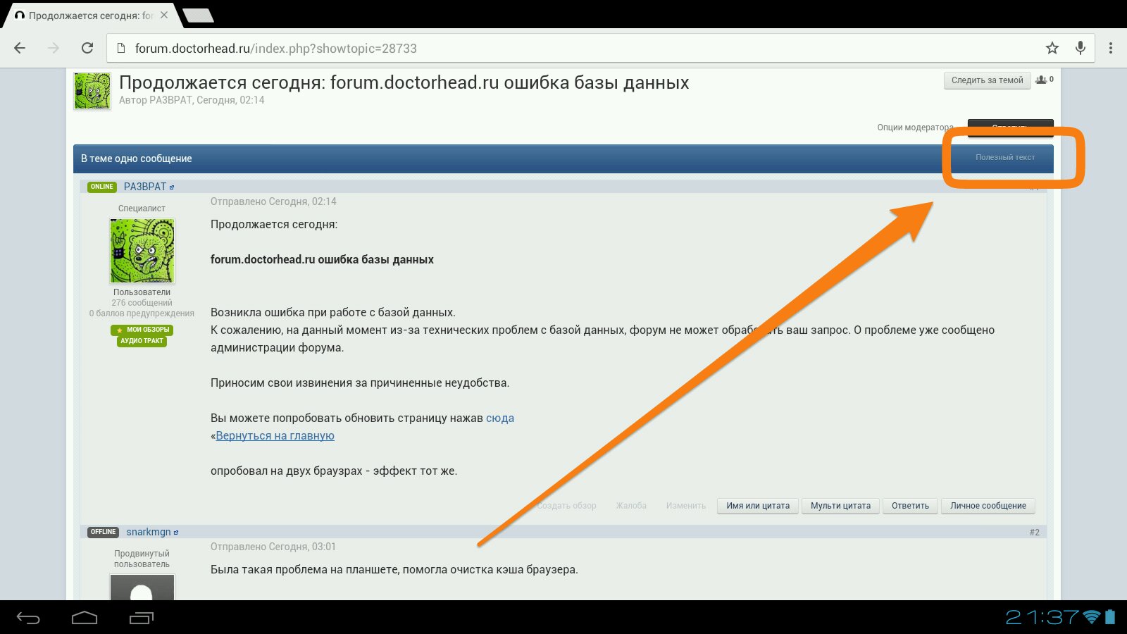Viewport: 1127px width, 634px height.
Task: Click Личное сообщение button
Action: click(x=988, y=506)
